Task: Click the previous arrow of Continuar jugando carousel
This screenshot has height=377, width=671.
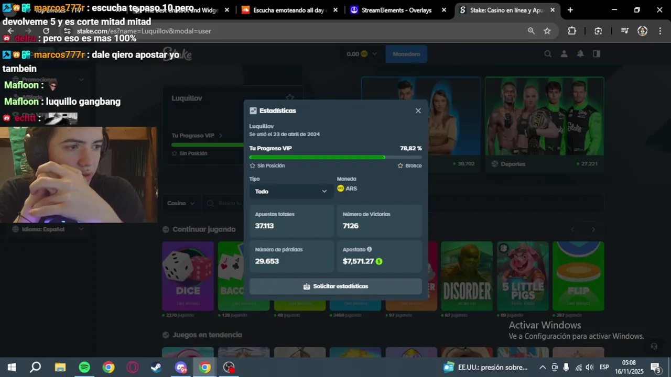Action: pyautogui.click(x=573, y=229)
